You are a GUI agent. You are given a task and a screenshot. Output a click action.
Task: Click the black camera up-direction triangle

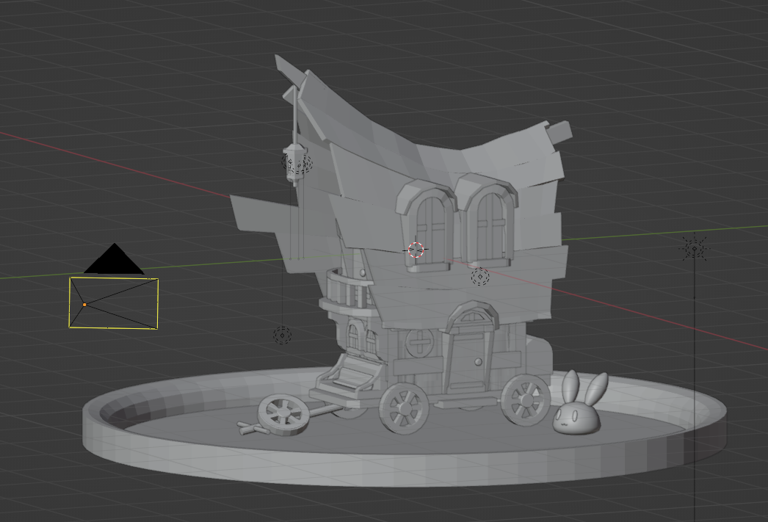pos(114,258)
